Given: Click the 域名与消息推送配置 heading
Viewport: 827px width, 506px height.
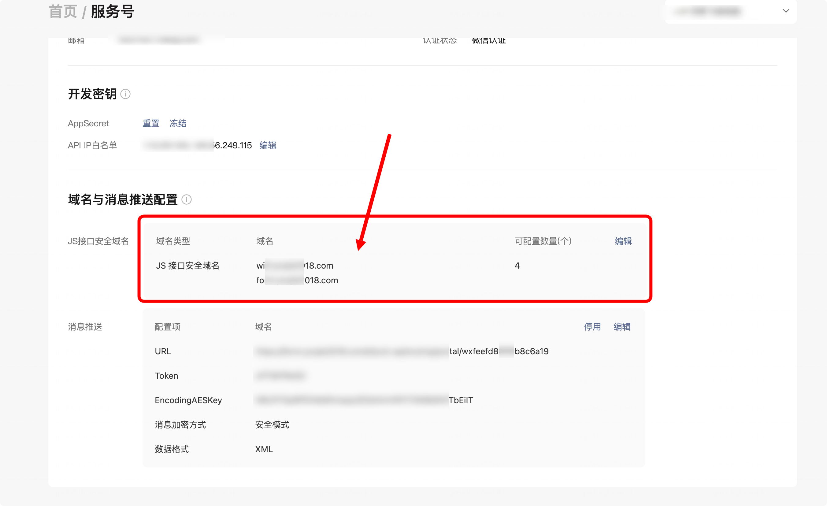Looking at the screenshot, I should (x=123, y=200).
